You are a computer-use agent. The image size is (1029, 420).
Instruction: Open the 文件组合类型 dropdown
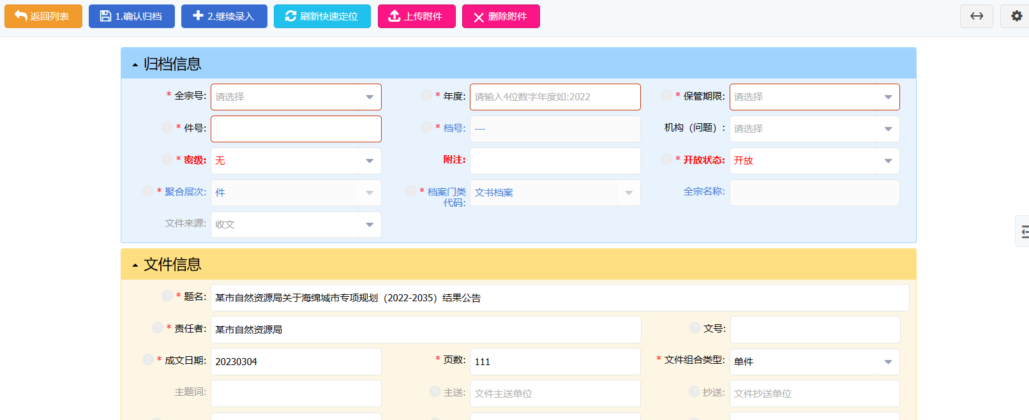click(815, 361)
